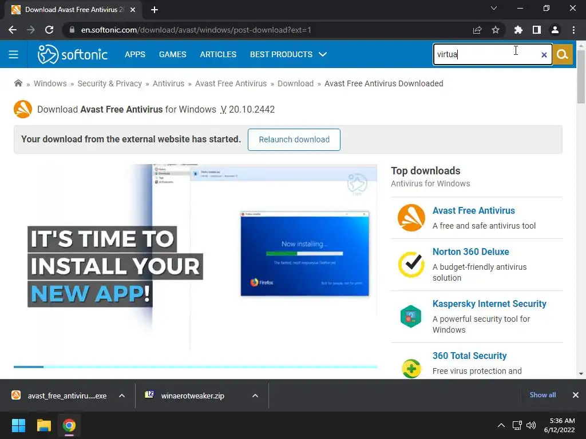Click the orange search magnifier button

(563, 54)
